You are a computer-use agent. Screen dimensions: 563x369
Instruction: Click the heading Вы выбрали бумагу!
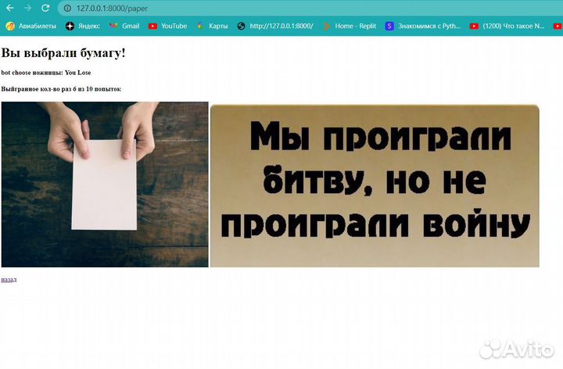coord(63,52)
